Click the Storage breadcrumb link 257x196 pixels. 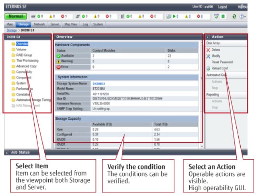pyautogui.click(x=12, y=30)
